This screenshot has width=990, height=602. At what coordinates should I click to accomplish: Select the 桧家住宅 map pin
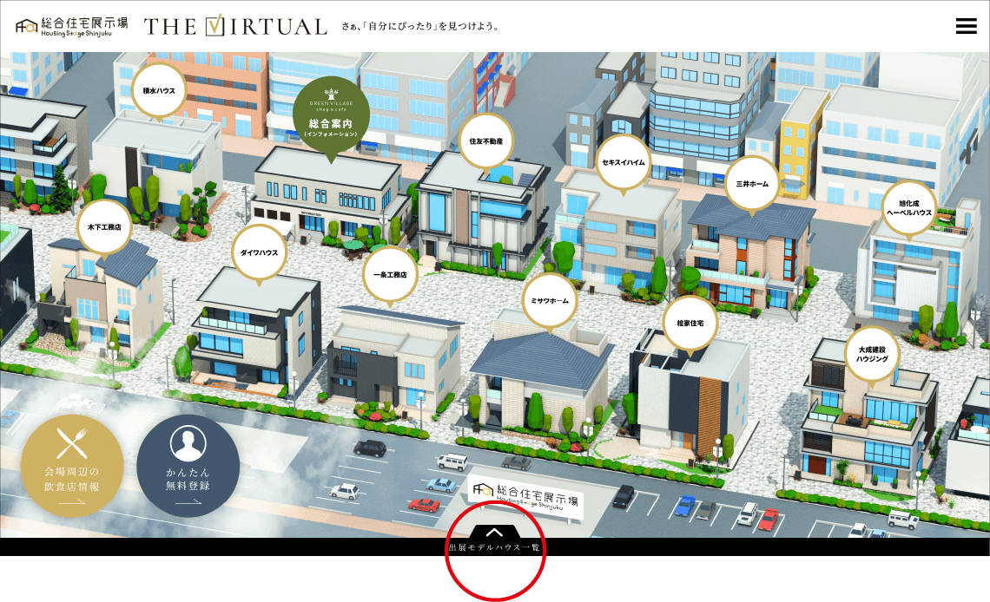tap(690, 324)
